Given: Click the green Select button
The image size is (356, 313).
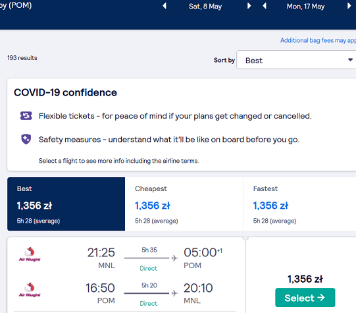Looking at the screenshot, I should coord(305,298).
